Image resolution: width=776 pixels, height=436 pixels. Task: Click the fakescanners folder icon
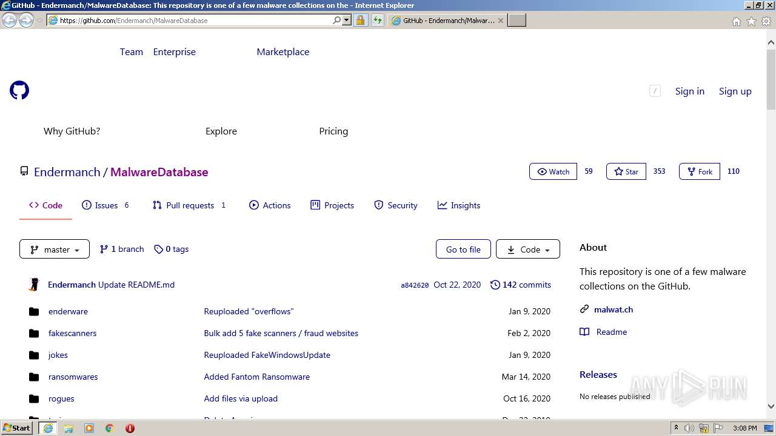34,333
